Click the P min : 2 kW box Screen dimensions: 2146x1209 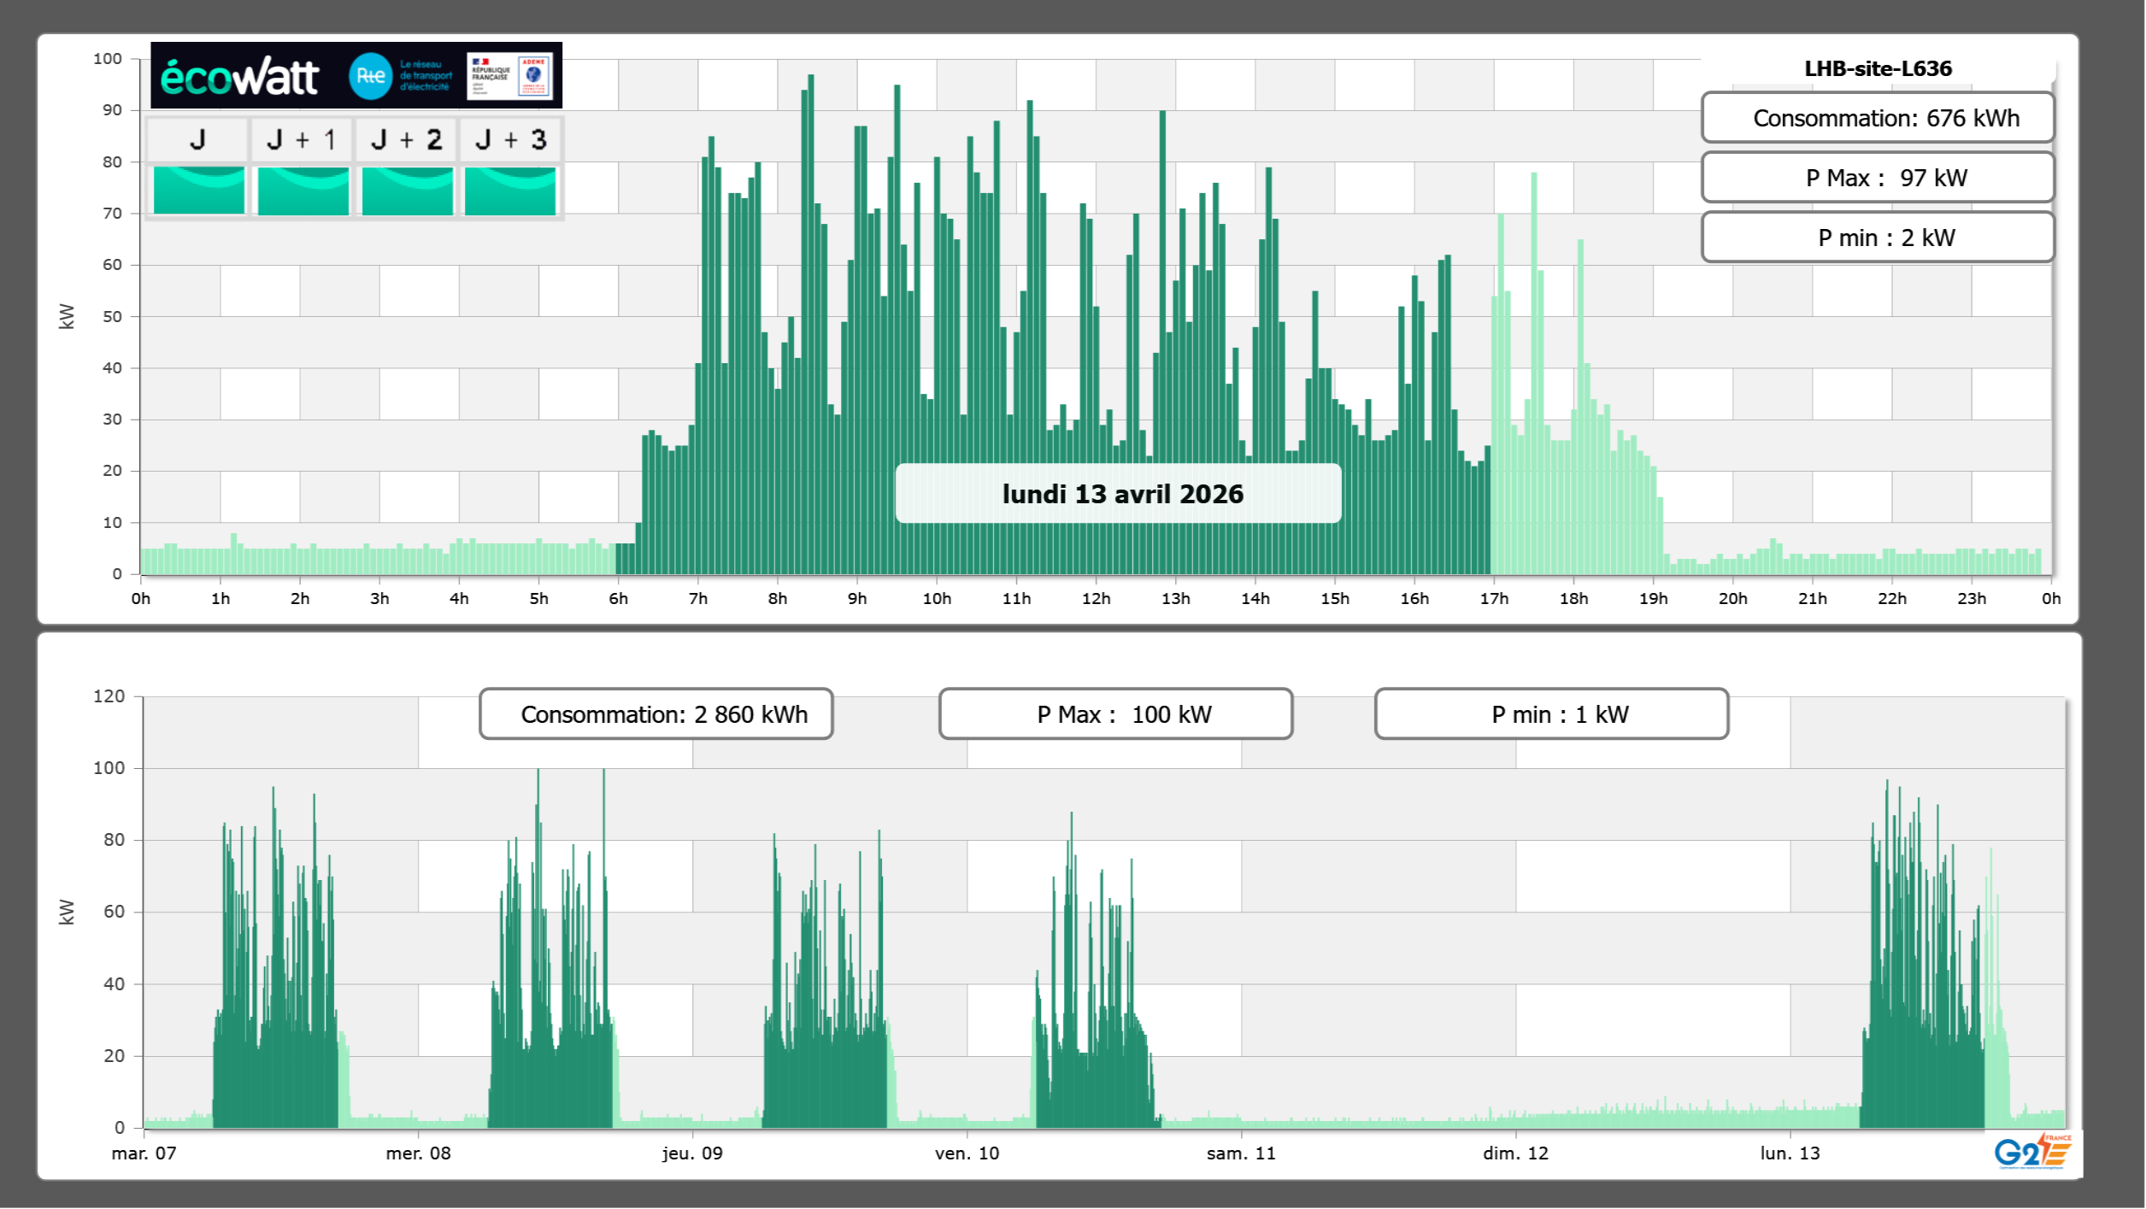tap(1877, 238)
